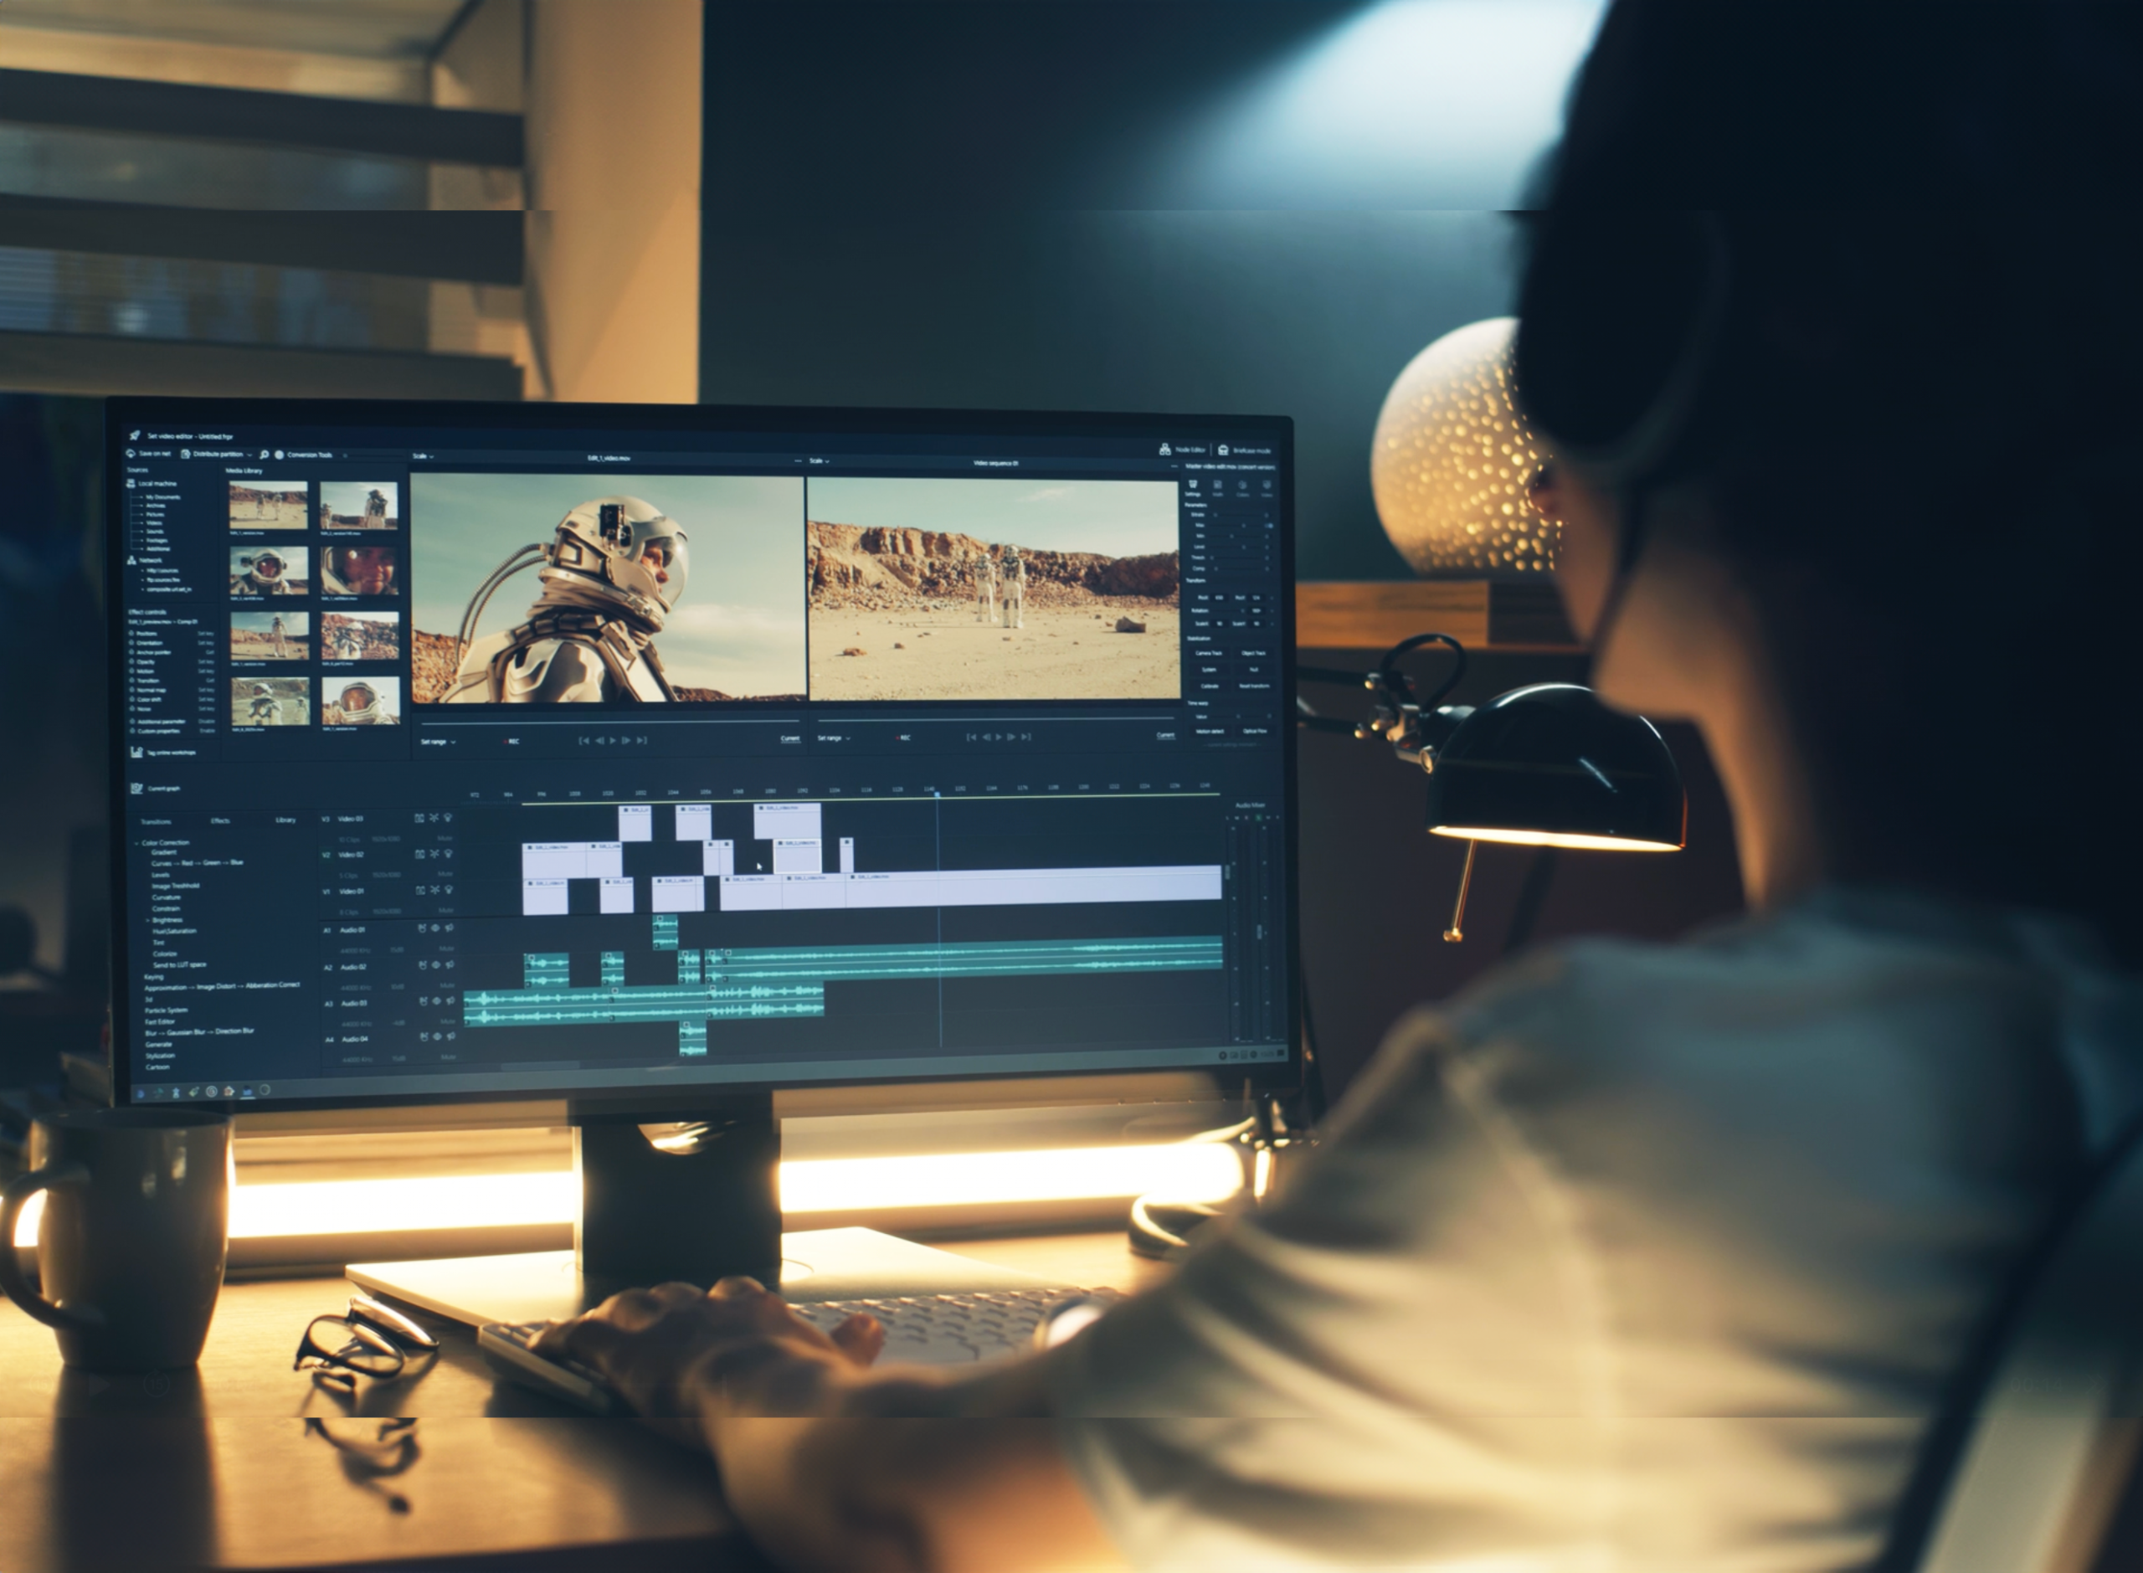The image size is (2143, 1573).
Task: Adjust the first Audio Mixer volume fader
Action: tap(1228, 872)
